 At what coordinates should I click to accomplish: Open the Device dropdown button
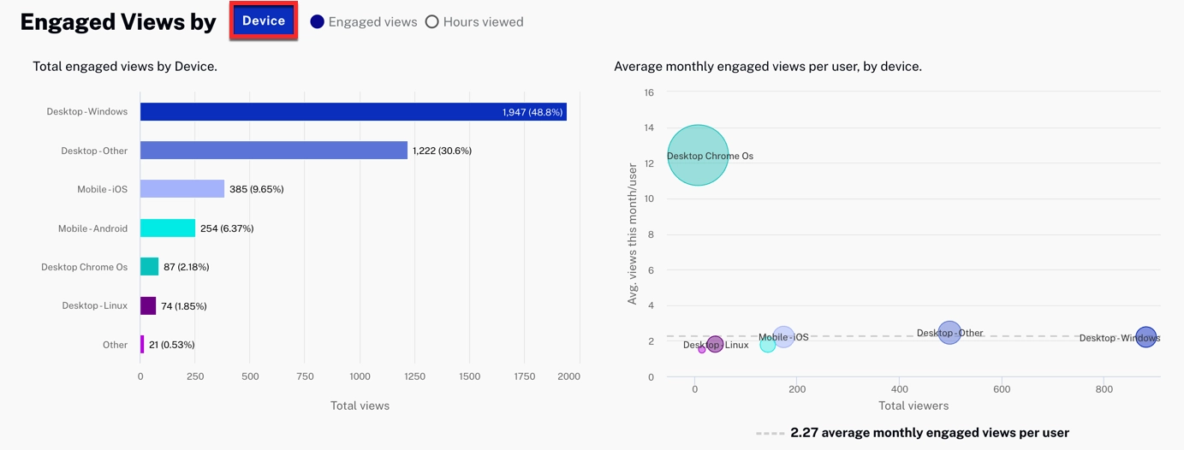point(264,21)
